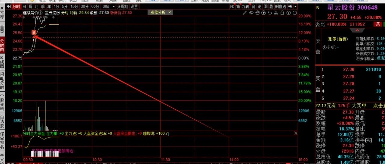The width and height of the screenshot is (385, 164).
Task: Select the pencil drawing tool icon
Action: 245,13
